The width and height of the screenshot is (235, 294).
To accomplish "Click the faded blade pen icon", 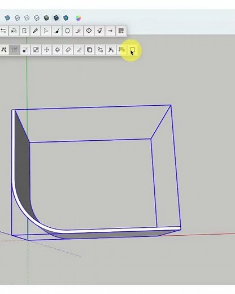I will tap(79, 50).
